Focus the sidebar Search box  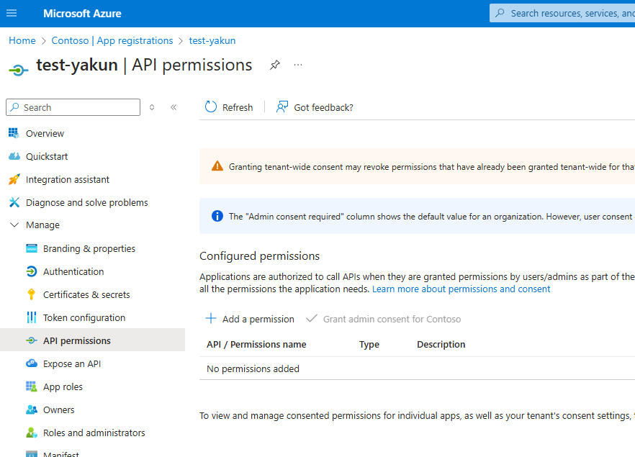pyautogui.click(x=73, y=107)
